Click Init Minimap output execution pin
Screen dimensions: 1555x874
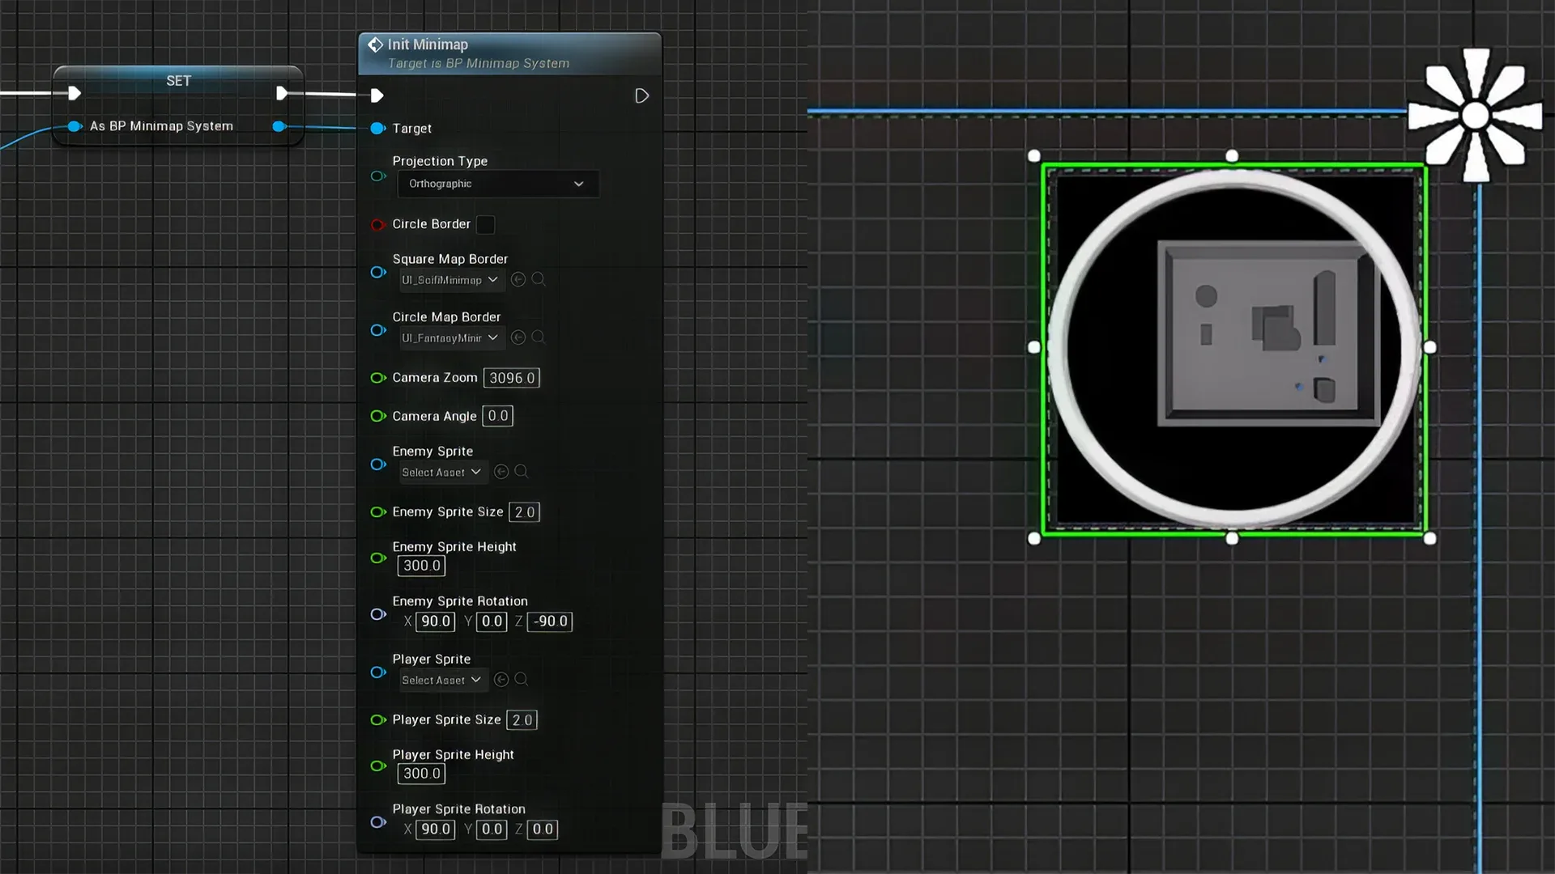[641, 96]
